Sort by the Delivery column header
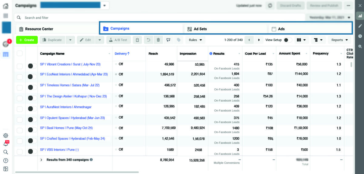The width and height of the screenshot is (364, 174). coord(122,54)
